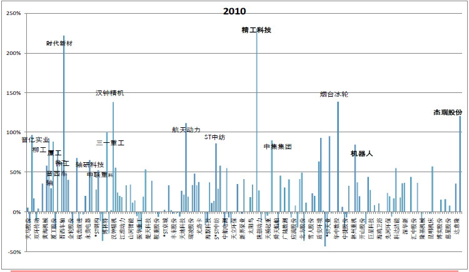
Task: Select x-axis label 中航电测
Action: pos(225,229)
